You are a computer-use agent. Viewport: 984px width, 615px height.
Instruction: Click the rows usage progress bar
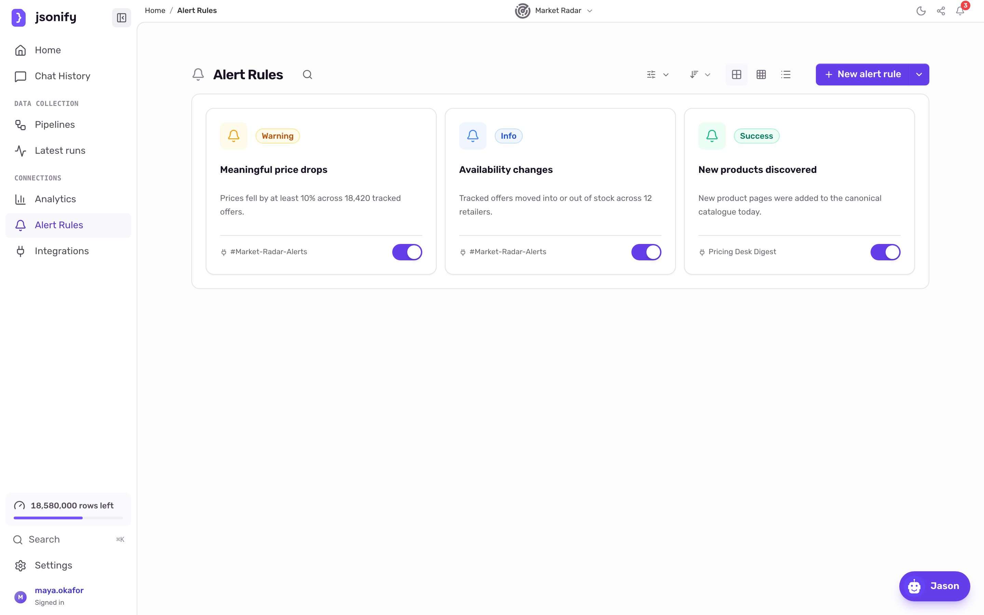[x=68, y=518]
